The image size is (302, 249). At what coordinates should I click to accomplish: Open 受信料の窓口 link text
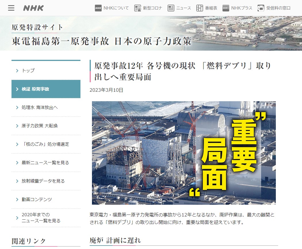click(x=278, y=8)
